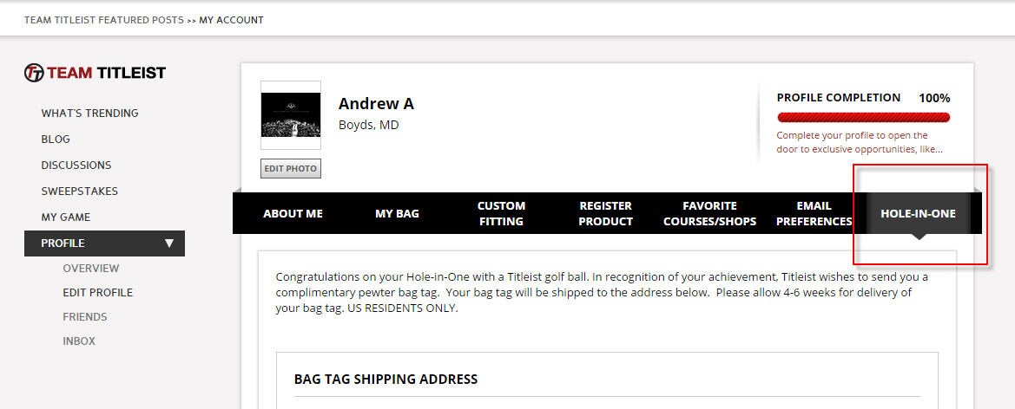1015x409 pixels.
Task: Click the profile completion progress bar
Action: click(863, 117)
